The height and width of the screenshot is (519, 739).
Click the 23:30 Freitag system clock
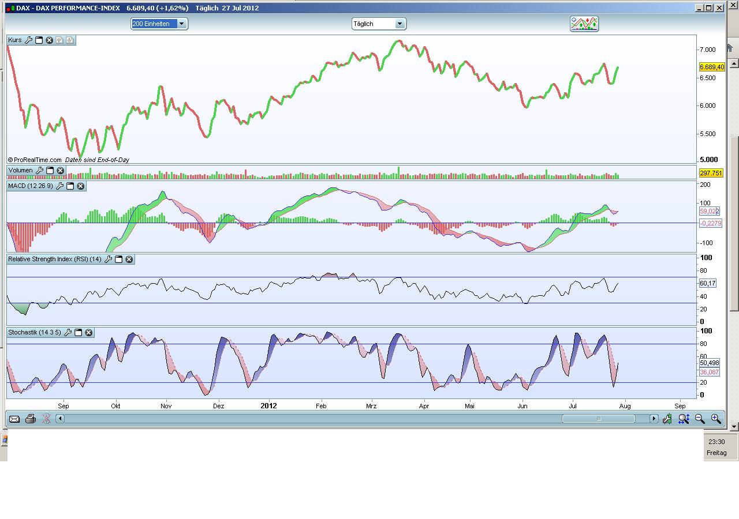point(716,447)
